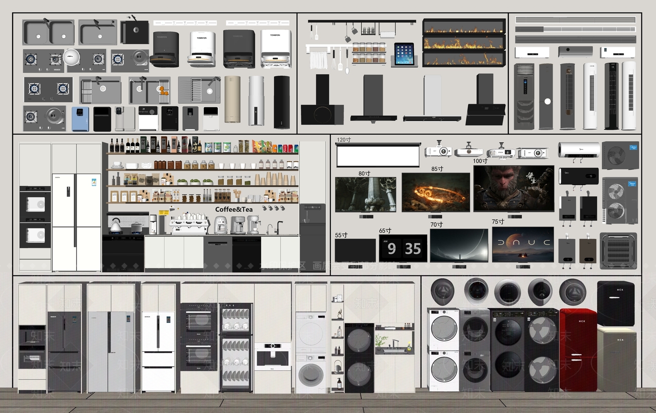Click the 85寸 label
The height and width of the screenshot is (413, 656).
[x=437, y=169]
